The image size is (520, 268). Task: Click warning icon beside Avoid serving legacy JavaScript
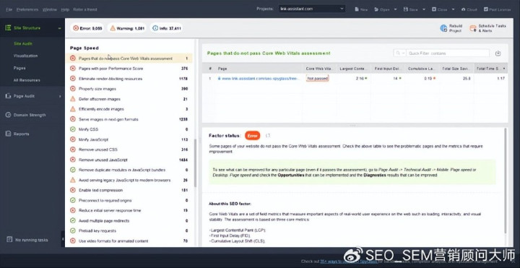(73, 180)
